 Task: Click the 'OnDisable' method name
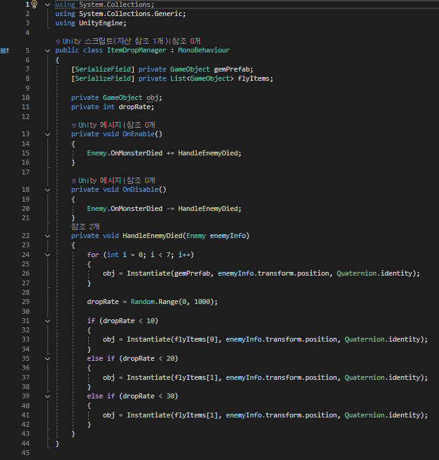tap(141, 189)
